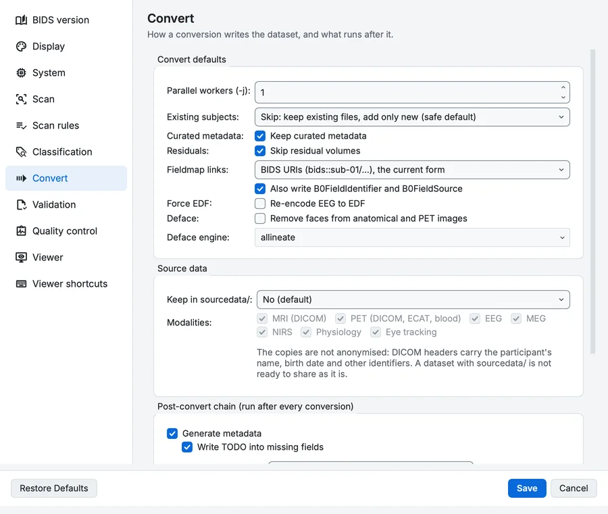This screenshot has height=514, width=608.
Task: Open the Quality control settings label
Action: 65,231
